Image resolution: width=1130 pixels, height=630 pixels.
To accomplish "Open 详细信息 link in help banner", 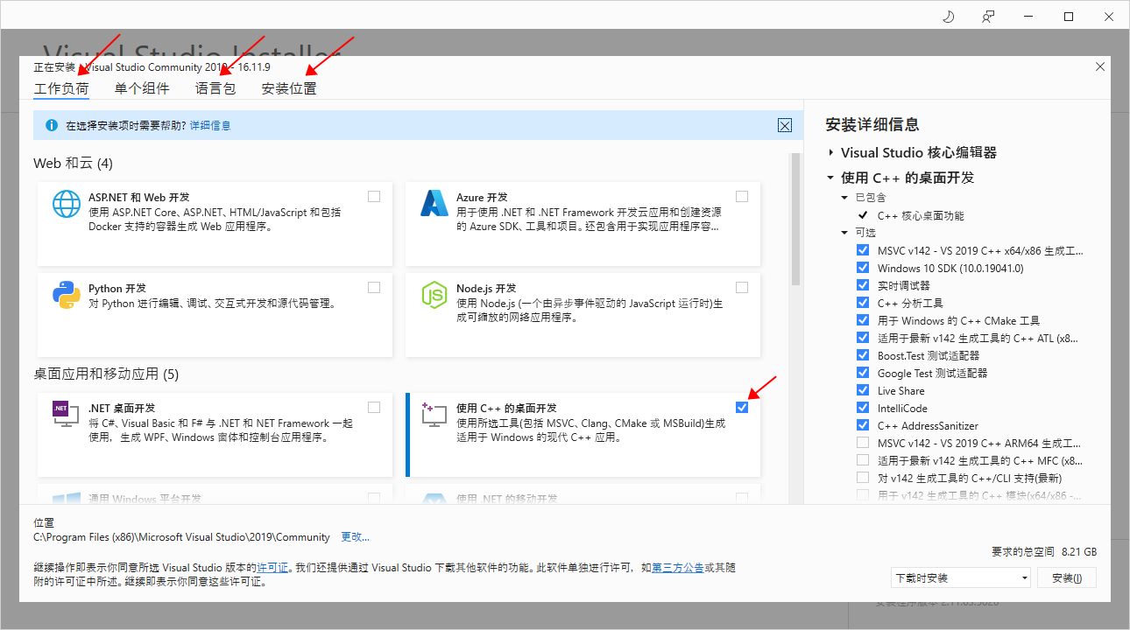I will click(x=210, y=126).
